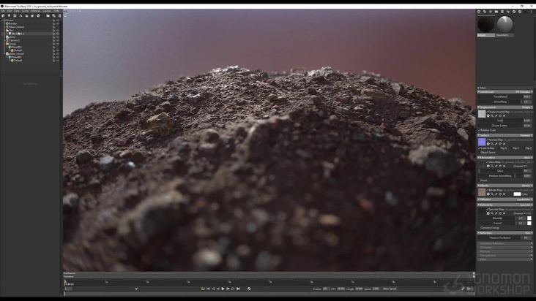Open material from folder icon

[496, 12]
